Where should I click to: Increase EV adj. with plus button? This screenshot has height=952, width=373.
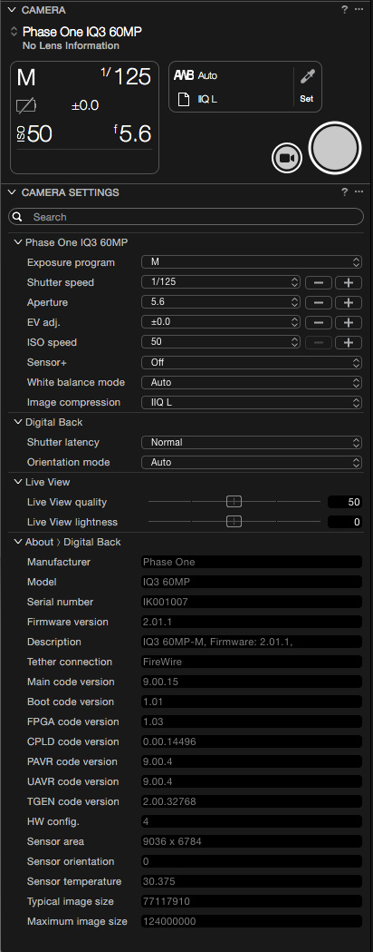pyautogui.click(x=349, y=322)
